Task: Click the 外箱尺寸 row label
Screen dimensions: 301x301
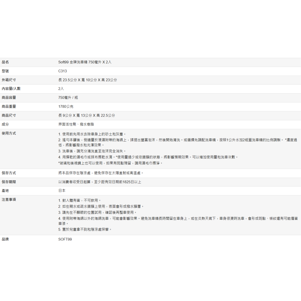Action: (x=9, y=80)
